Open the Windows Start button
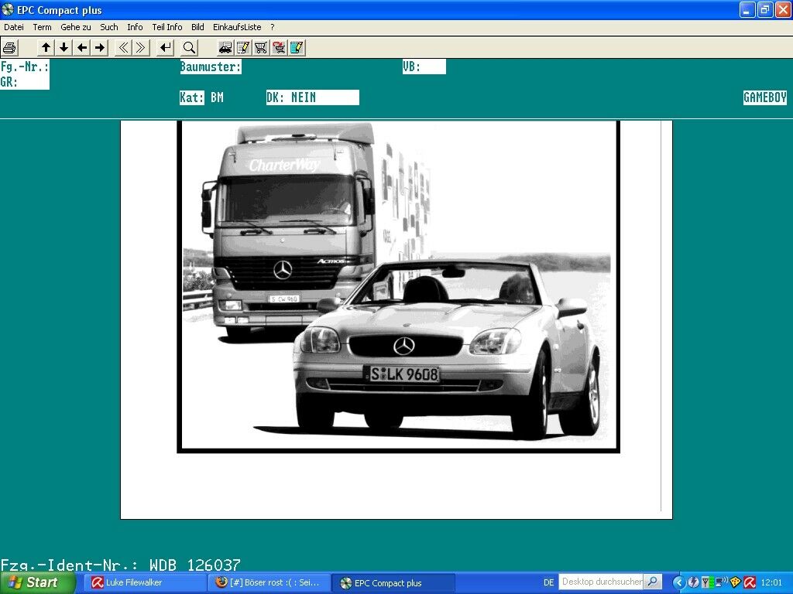Screen dimensions: 793x594 coord(37,582)
